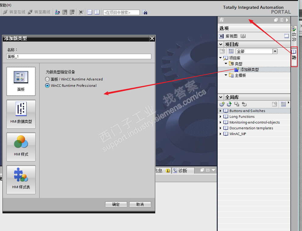Collapse the 类型 folder node
The image size is (302, 231).
[x=226, y=63]
